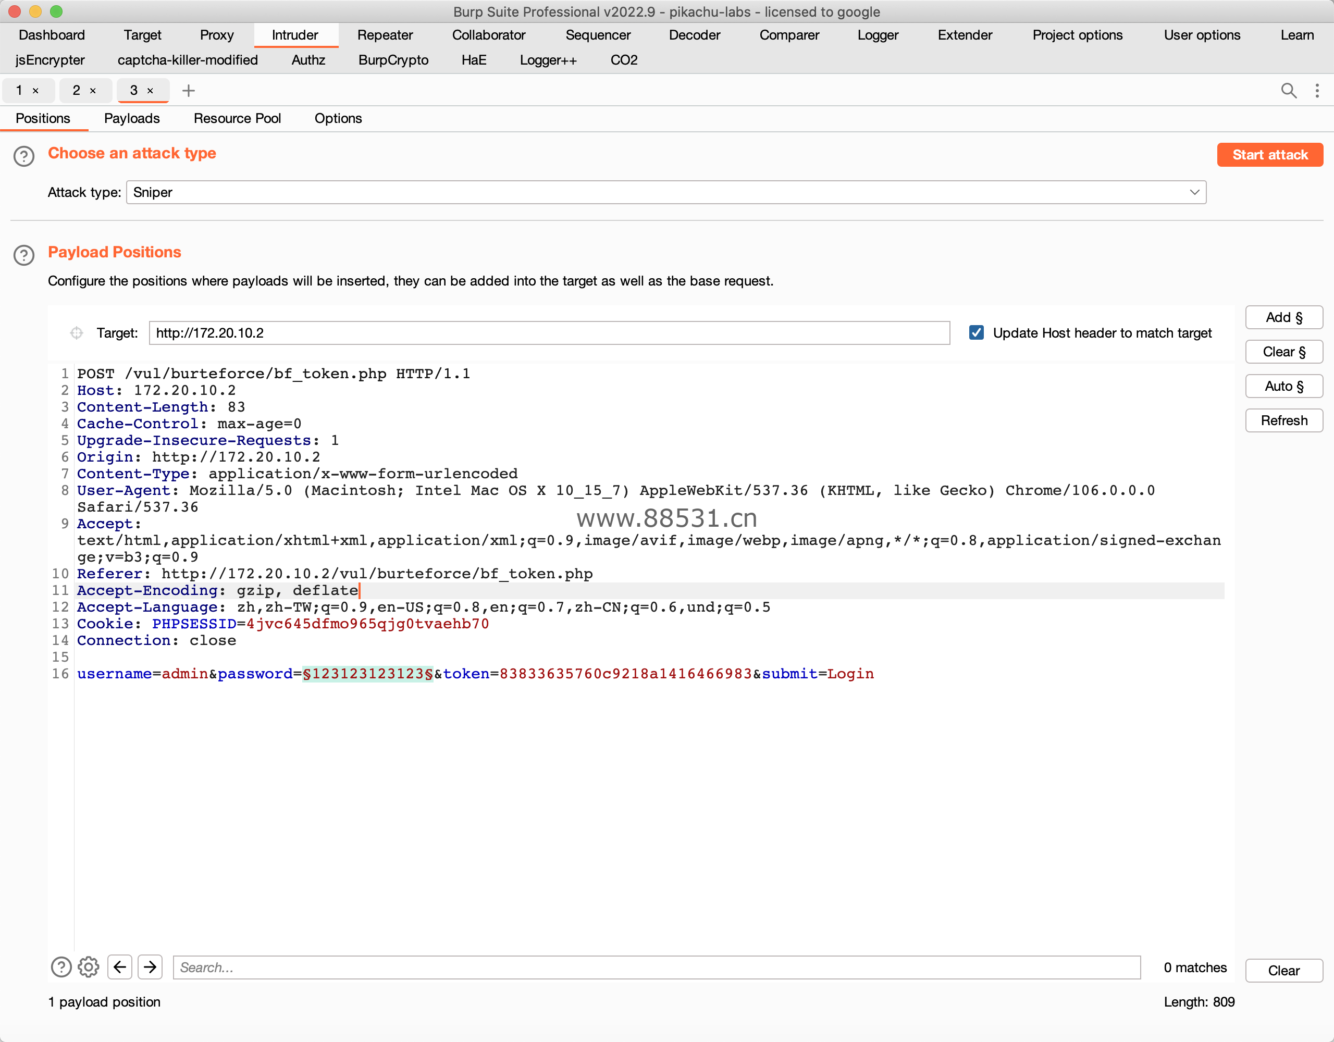Screen dimensions: 1334x1042
Task: Switch to the Resource Pool tab
Action: 237,118
